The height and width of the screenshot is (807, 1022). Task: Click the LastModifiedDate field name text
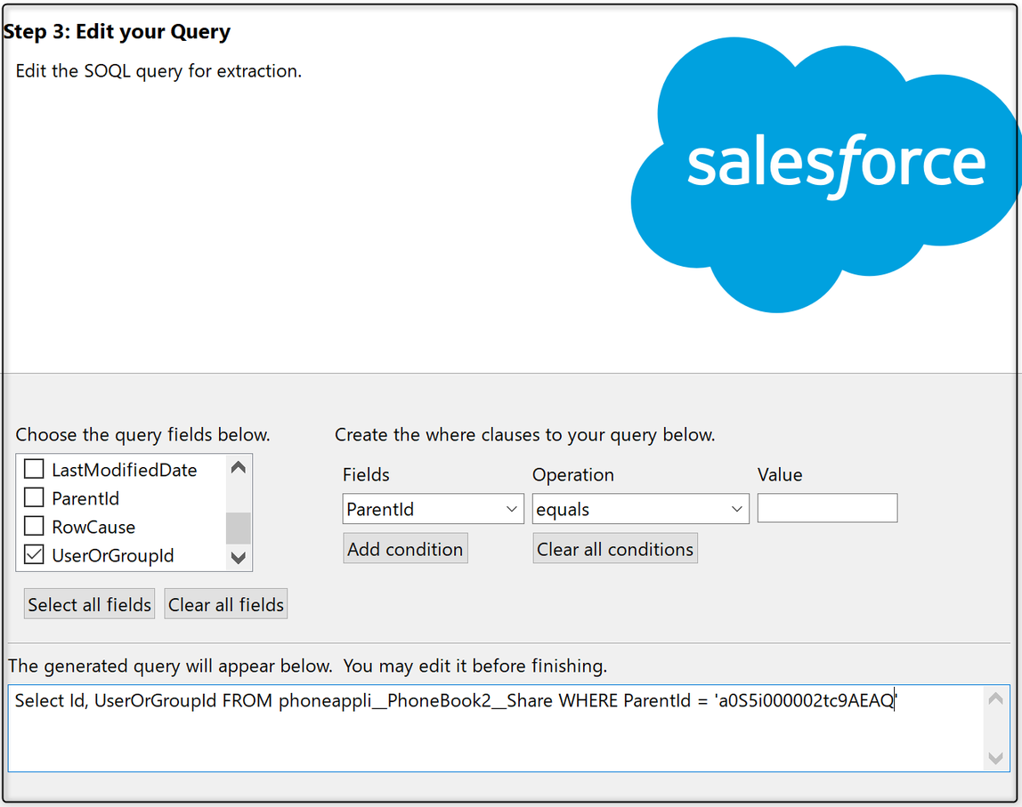tap(125, 470)
